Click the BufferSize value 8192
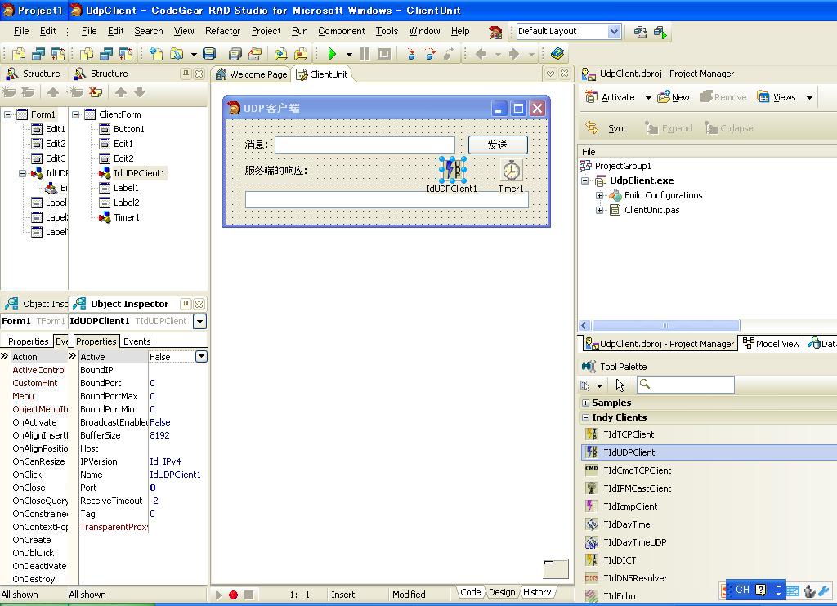This screenshot has height=606, width=837. coord(159,435)
